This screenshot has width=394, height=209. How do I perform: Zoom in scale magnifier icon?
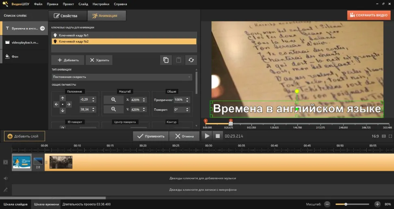point(114,100)
